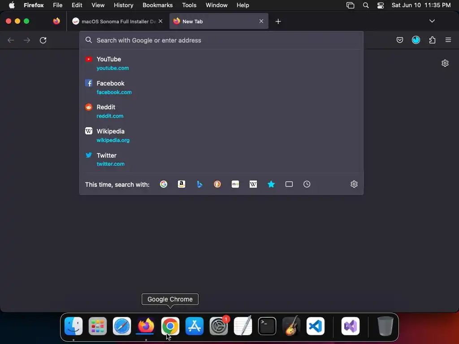Open search settings gear in dropdown
Screen dimensions: 459x344
(354, 184)
